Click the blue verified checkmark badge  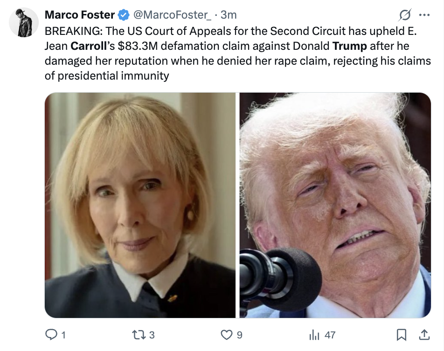pyautogui.click(x=123, y=15)
